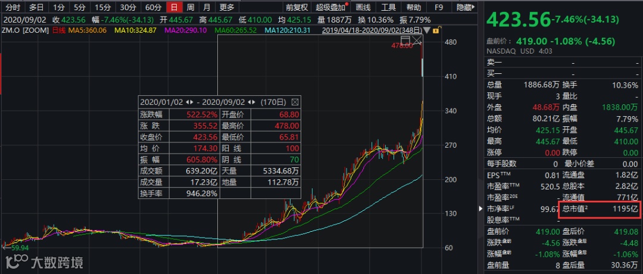Image resolution: width=643 pixels, height=274 pixels.
Task: Open 画线 drawing tools
Action: (x=363, y=7)
